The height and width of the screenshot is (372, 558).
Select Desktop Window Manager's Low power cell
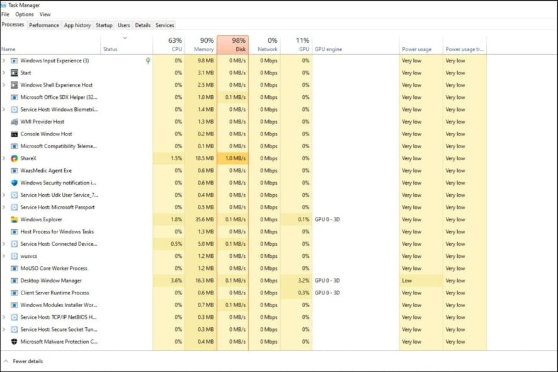[x=421, y=281]
